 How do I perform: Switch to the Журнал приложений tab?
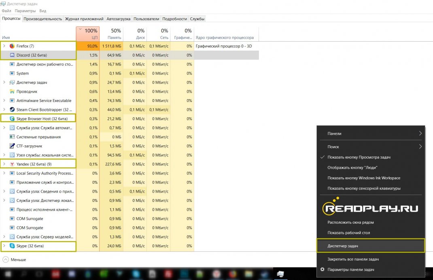point(84,19)
